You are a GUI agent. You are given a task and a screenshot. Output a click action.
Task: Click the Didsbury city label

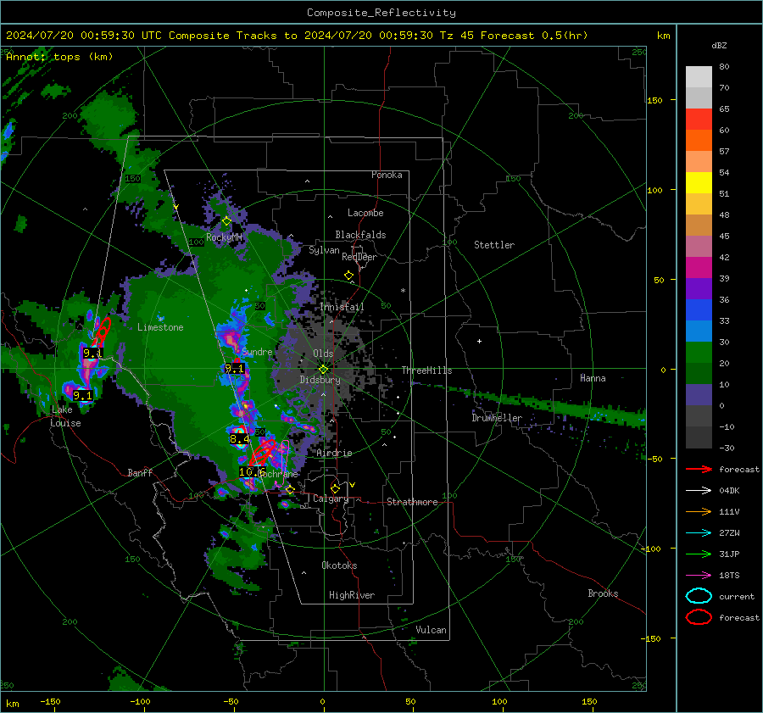click(320, 380)
